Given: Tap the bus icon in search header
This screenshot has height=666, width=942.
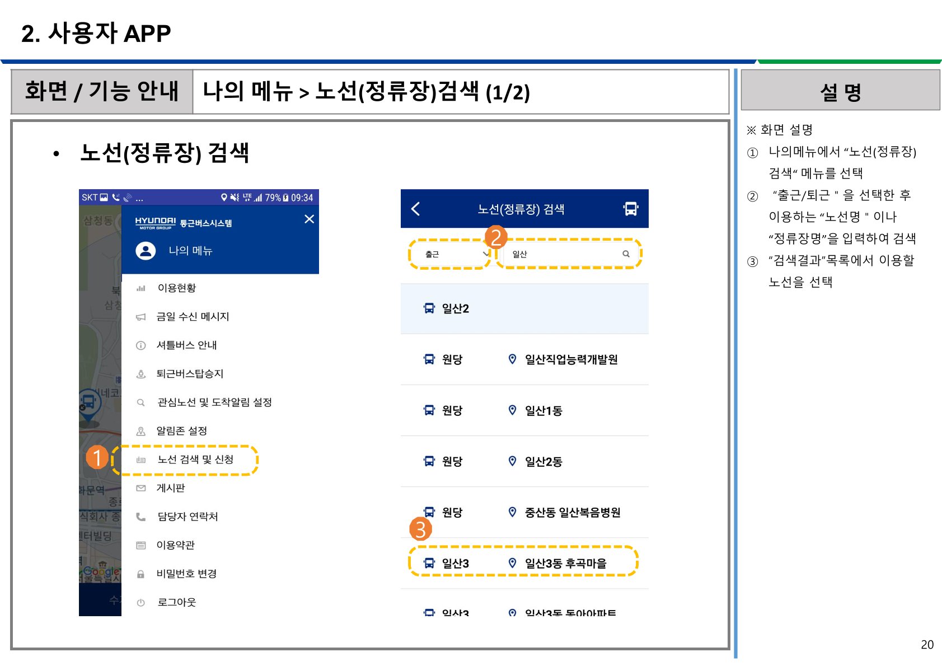Looking at the screenshot, I should tap(631, 209).
